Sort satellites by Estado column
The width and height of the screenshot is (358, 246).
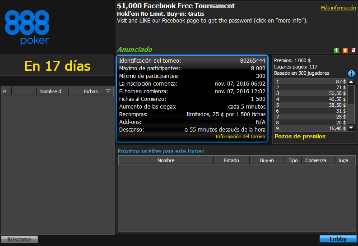click(232, 160)
